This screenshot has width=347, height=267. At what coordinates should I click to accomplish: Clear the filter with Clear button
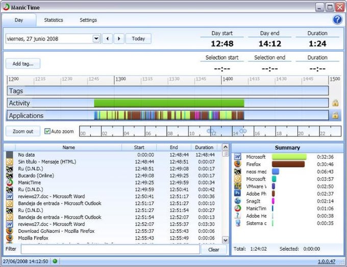coord(213,250)
